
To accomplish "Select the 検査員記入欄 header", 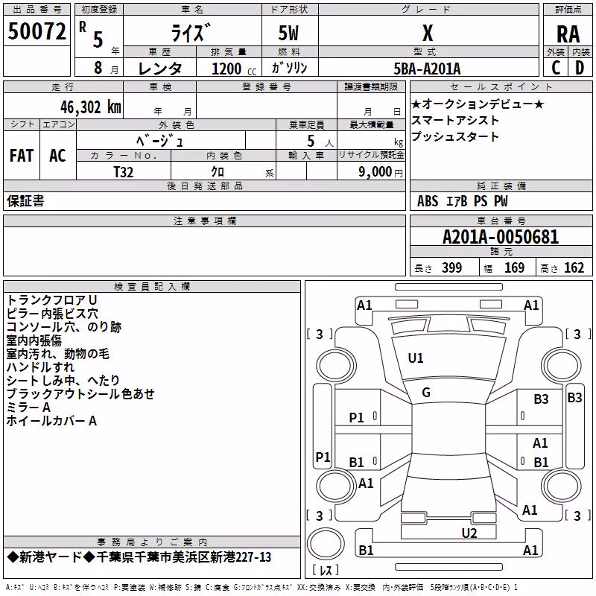I will [152, 287].
